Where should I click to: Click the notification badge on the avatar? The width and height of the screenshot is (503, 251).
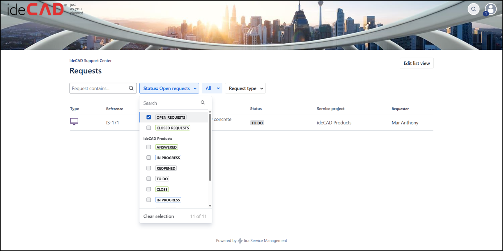click(x=486, y=14)
